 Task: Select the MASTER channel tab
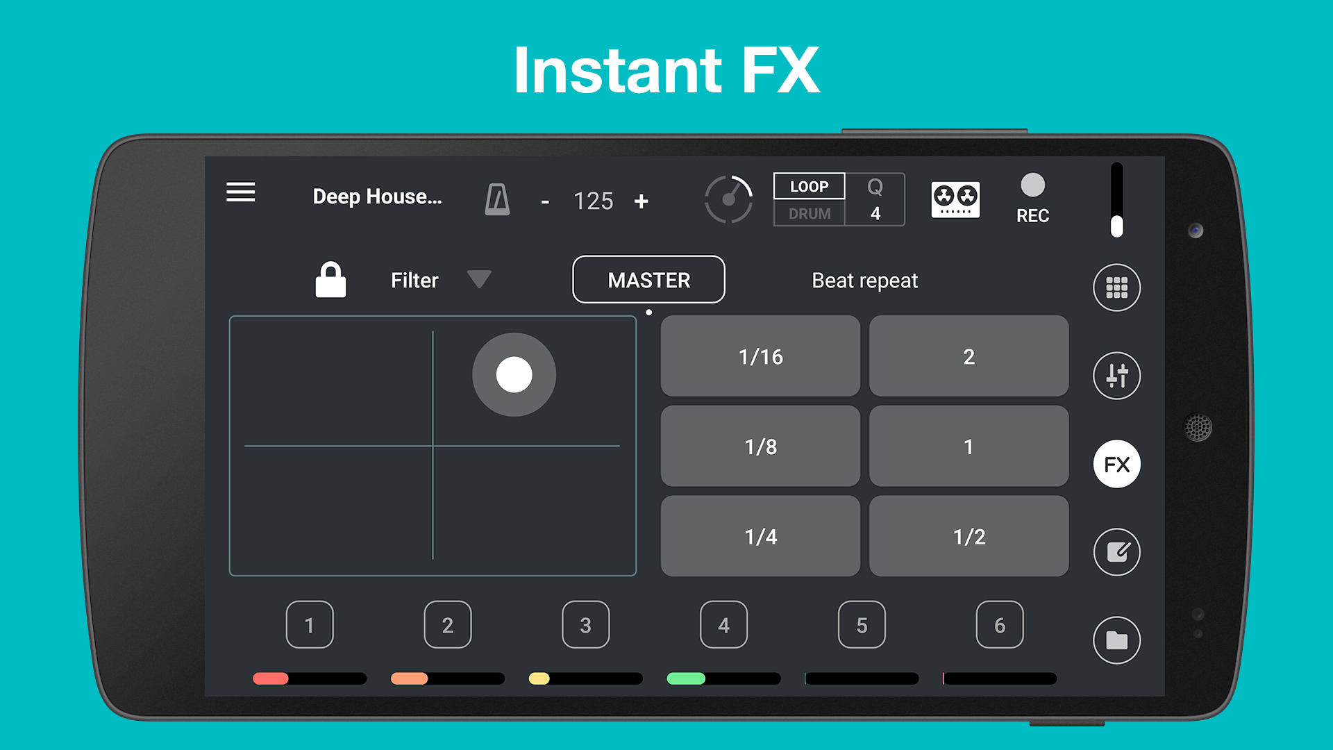pyautogui.click(x=648, y=280)
